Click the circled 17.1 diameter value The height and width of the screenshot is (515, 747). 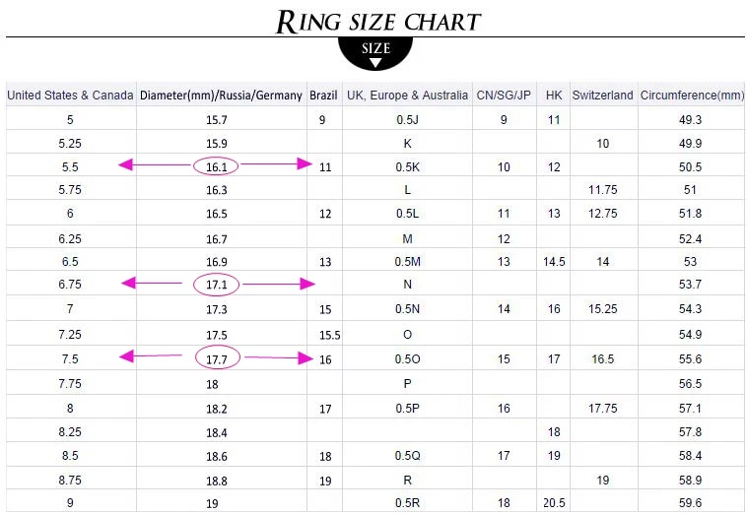coord(216,285)
